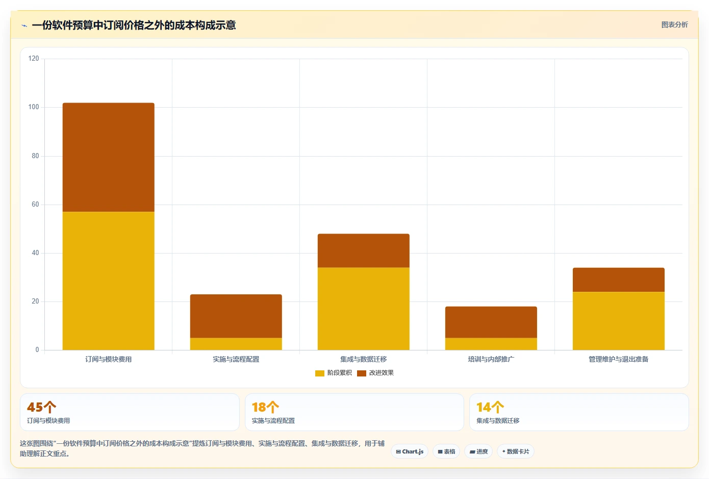Click the 管理维护与退出准备 x-axis label

[619, 359]
